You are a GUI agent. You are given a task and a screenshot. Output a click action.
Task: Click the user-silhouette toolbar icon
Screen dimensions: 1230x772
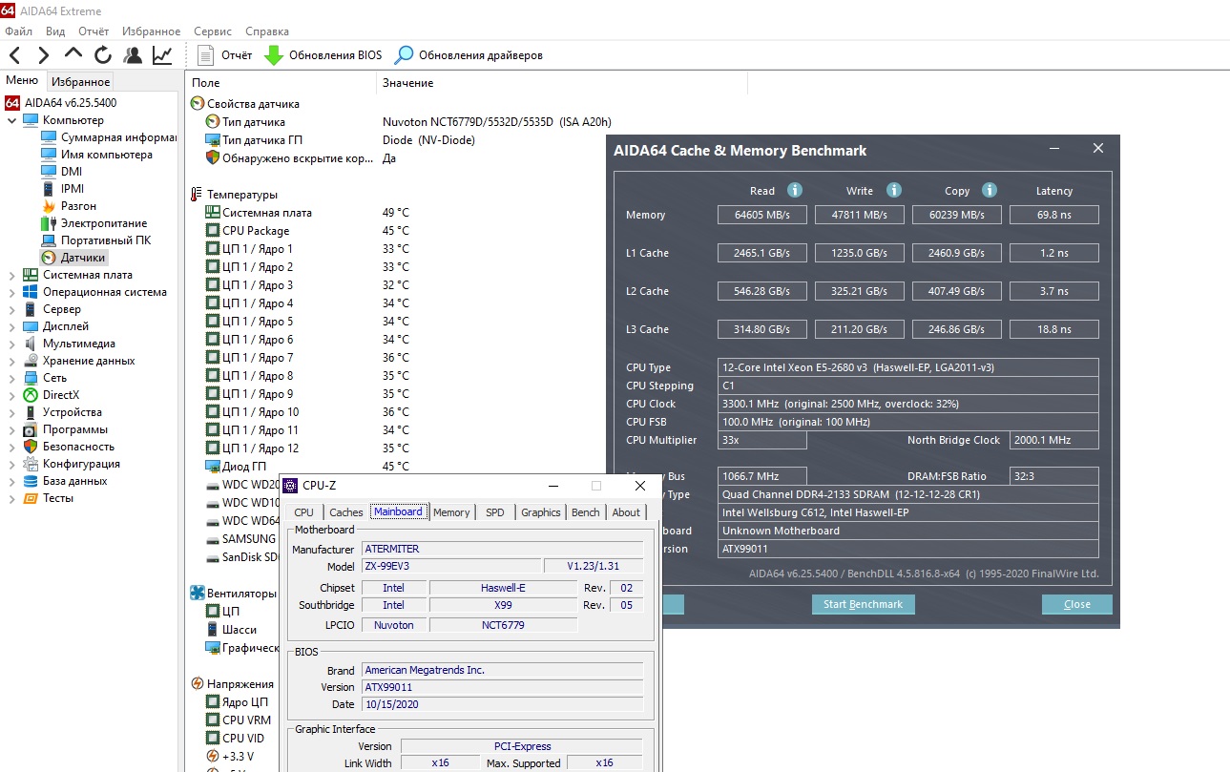[133, 55]
